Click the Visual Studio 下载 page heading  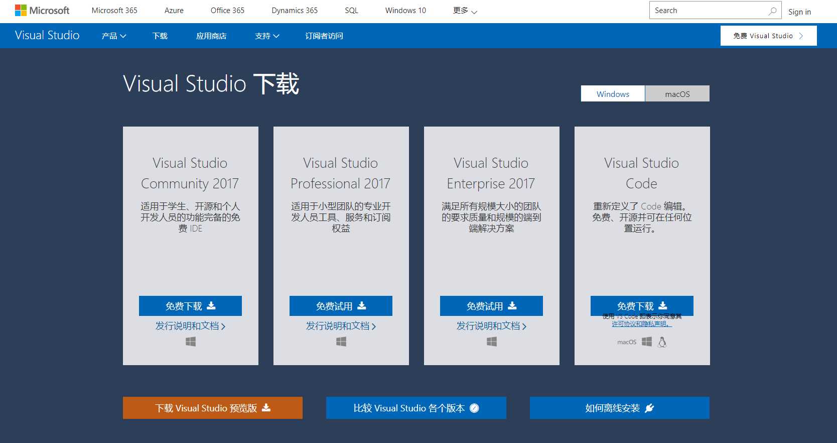[x=211, y=83]
